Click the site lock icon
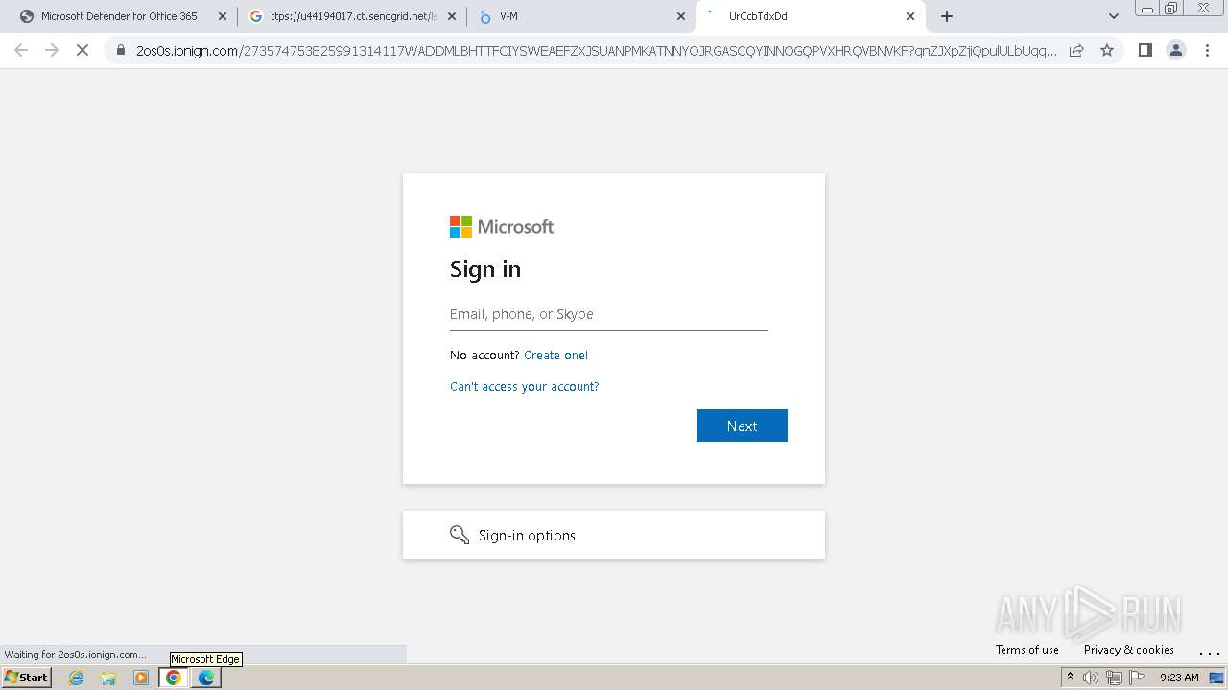Viewport: 1228px width, 690px height. coord(121,50)
